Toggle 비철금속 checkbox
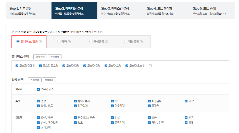239x133 pixels. coord(149,101)
